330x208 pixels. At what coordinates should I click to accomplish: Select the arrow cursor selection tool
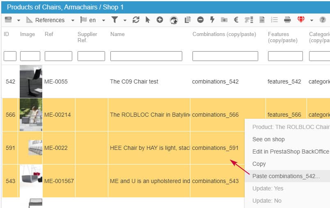tap(148, 20)
